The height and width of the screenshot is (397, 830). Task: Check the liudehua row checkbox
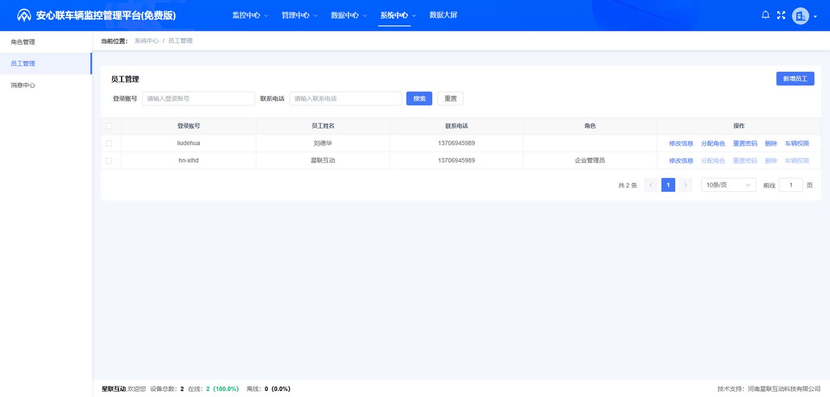point(108,143)
